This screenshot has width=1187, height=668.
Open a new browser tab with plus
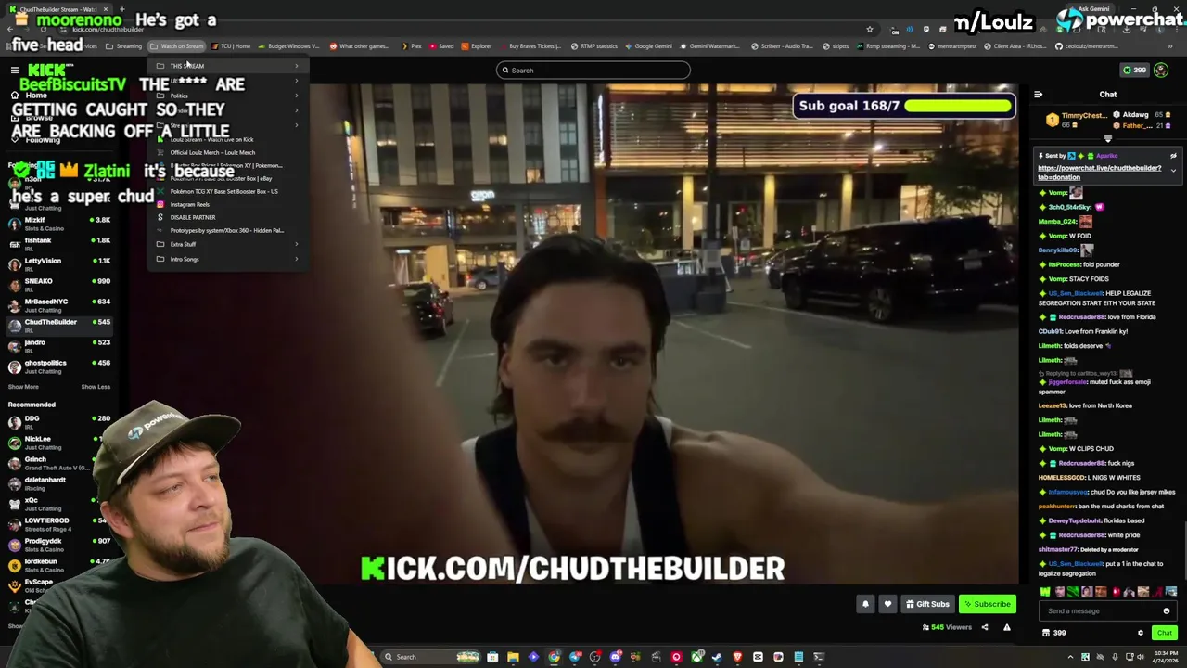click(121, 9)
